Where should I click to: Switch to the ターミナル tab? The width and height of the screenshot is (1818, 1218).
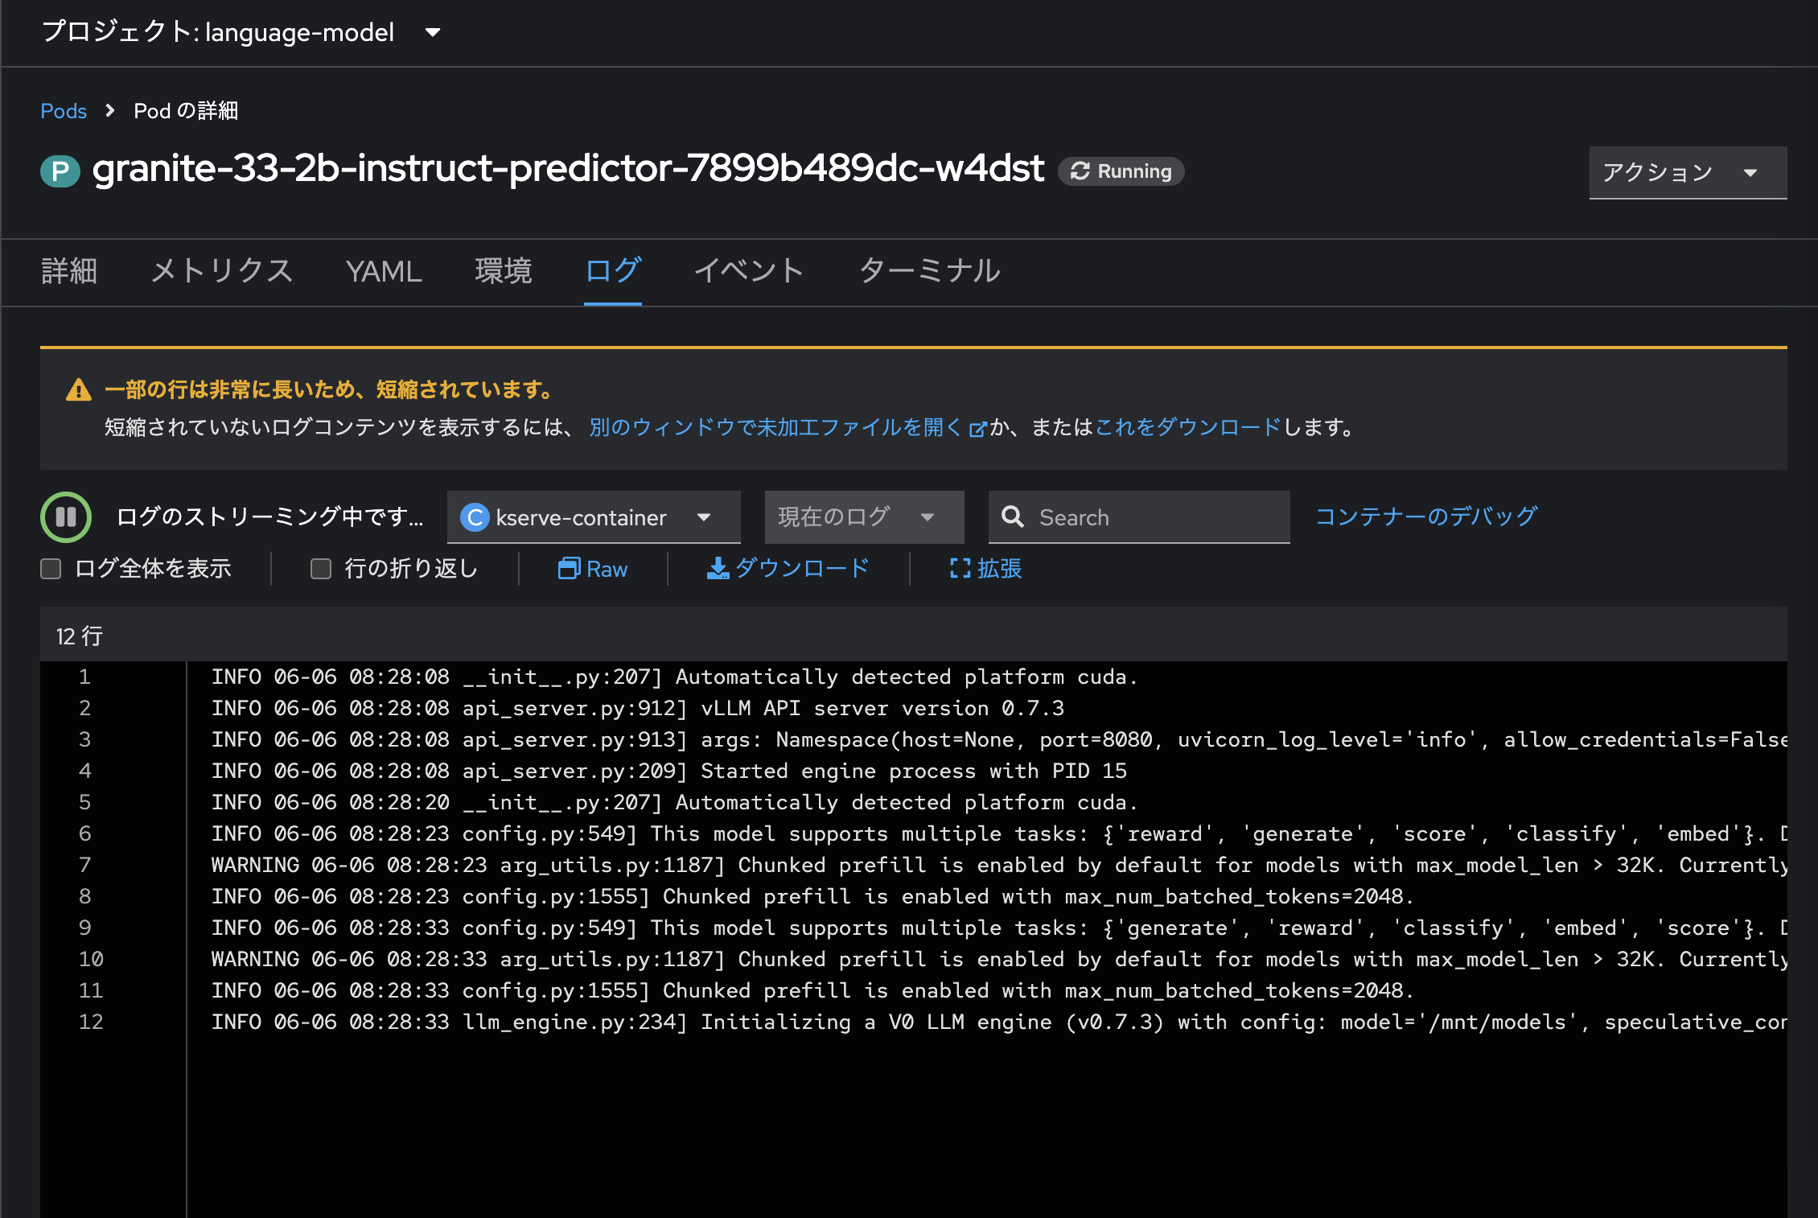[x=929, y=271]
